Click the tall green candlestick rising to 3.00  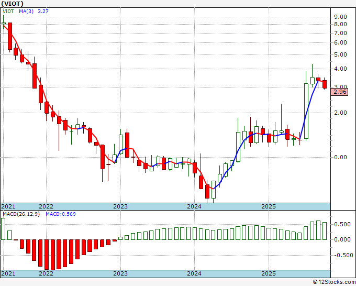[306, 111]
